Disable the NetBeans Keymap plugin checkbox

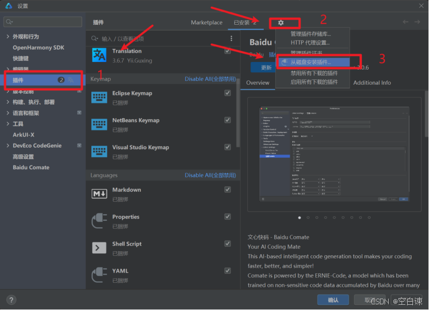[228, 120]
